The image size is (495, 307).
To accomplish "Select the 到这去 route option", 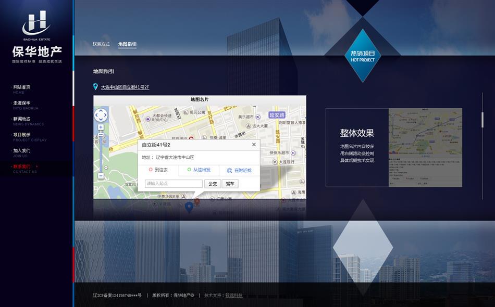I will [158, 170].
